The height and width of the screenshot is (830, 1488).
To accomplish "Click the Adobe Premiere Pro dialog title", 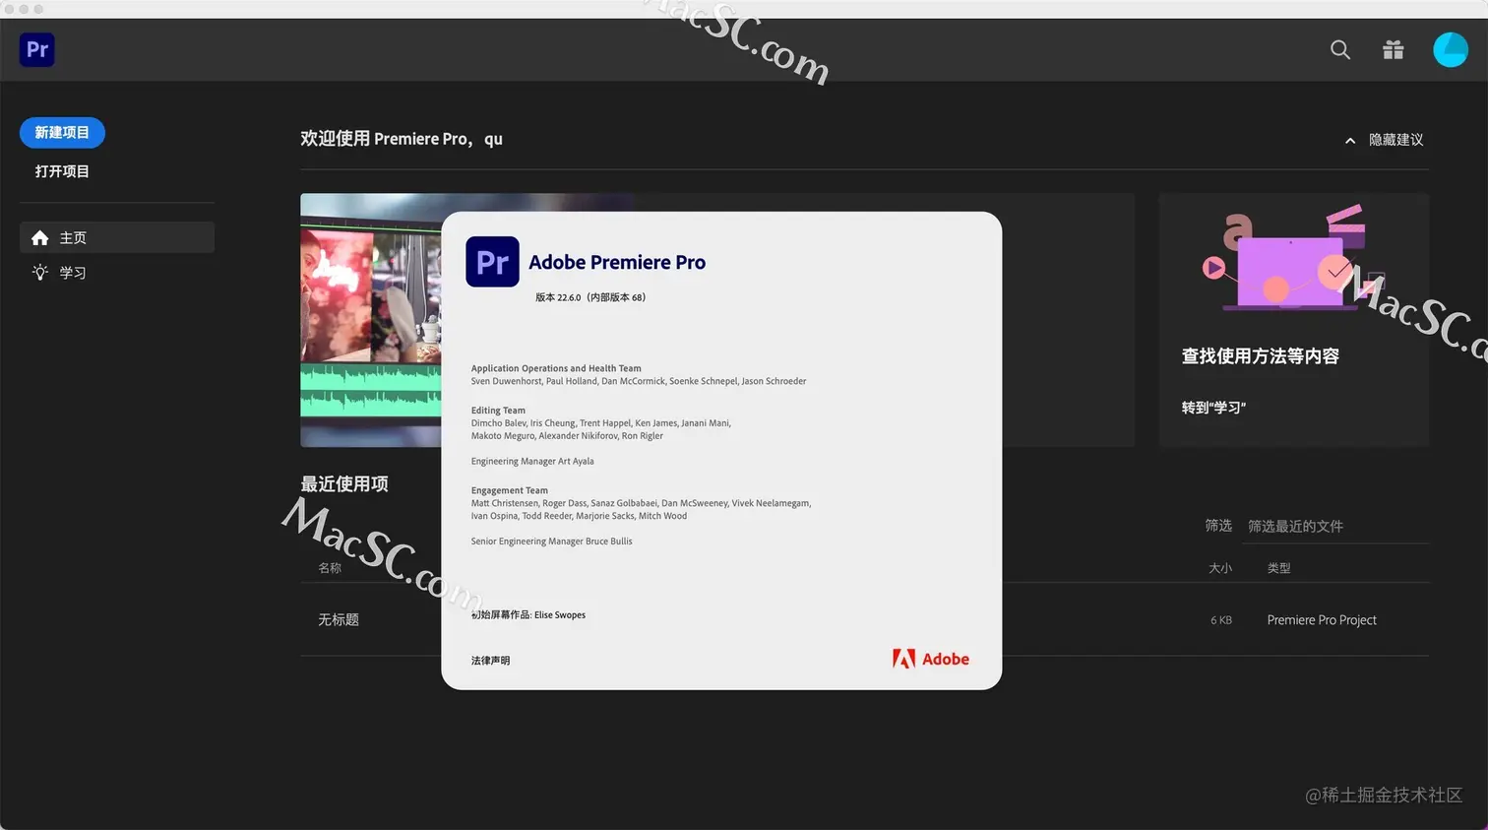I will coord(617,262).
